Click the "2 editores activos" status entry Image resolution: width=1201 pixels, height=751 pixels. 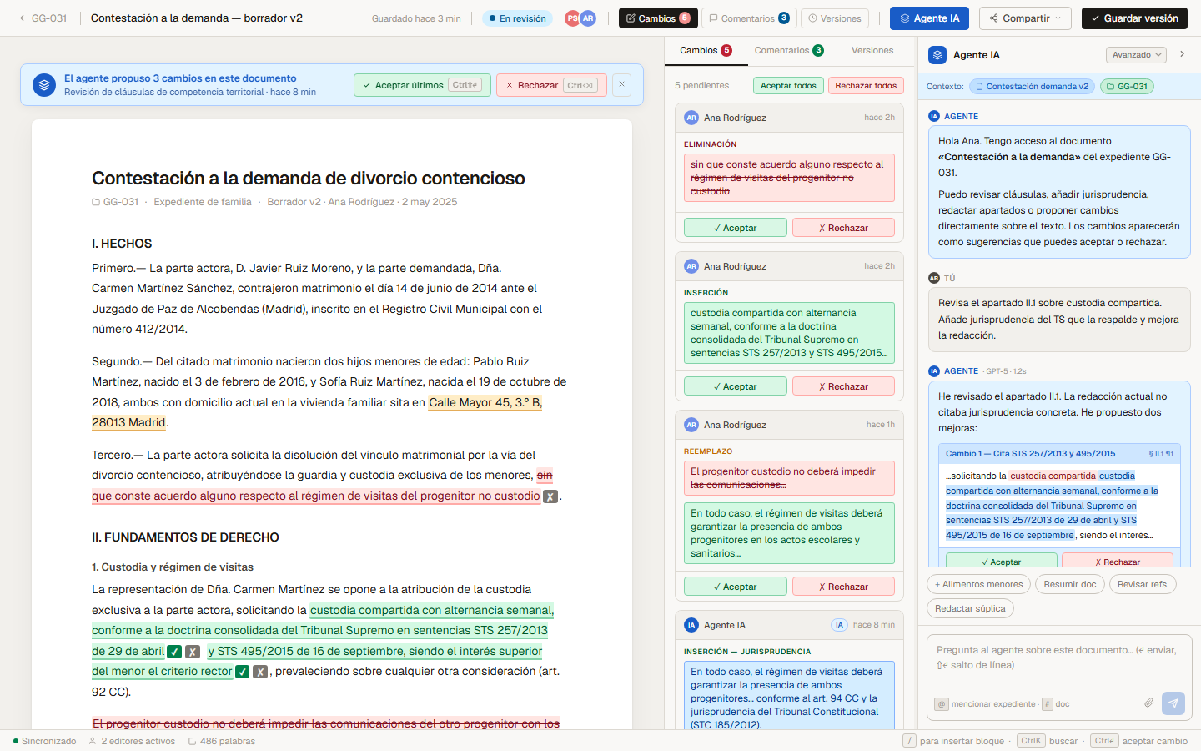tap(132, 741)
